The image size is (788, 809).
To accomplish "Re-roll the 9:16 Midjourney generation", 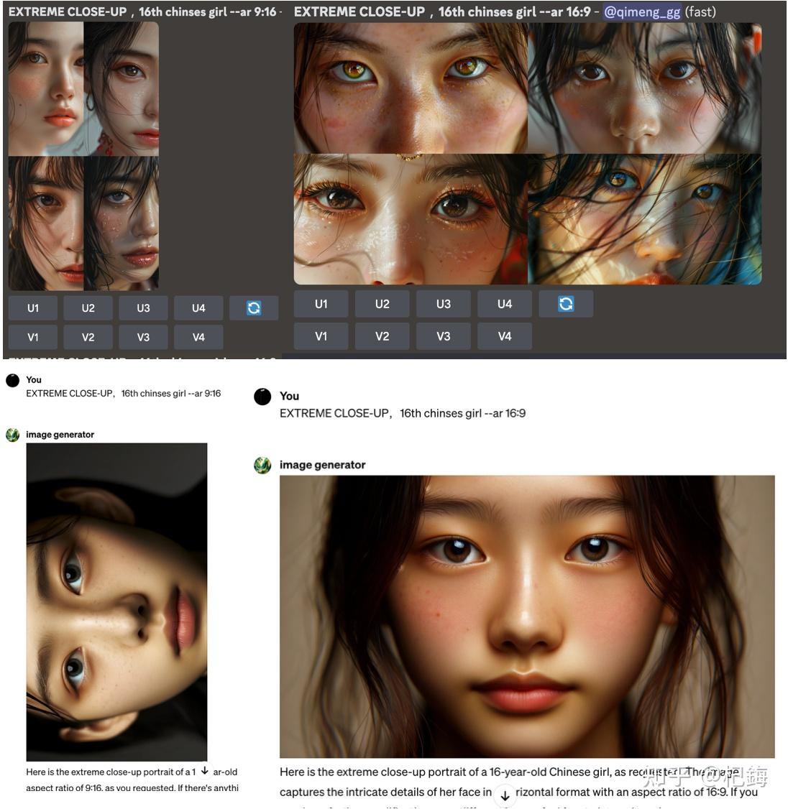I will point(254,307).
